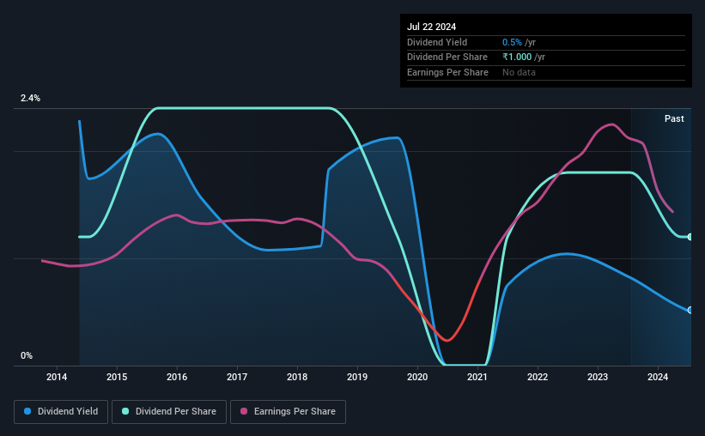Click the 2015 x-axis label

[117, 377]
